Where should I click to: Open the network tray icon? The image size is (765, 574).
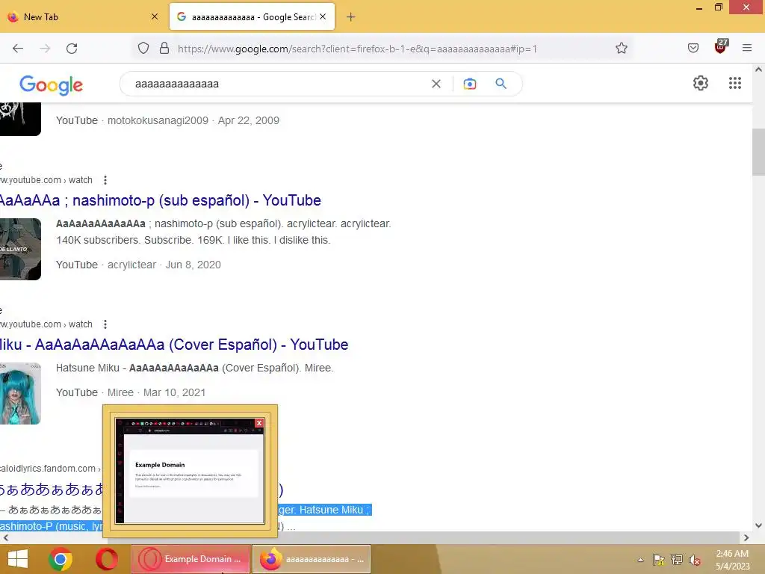click(x=677, y=560)
